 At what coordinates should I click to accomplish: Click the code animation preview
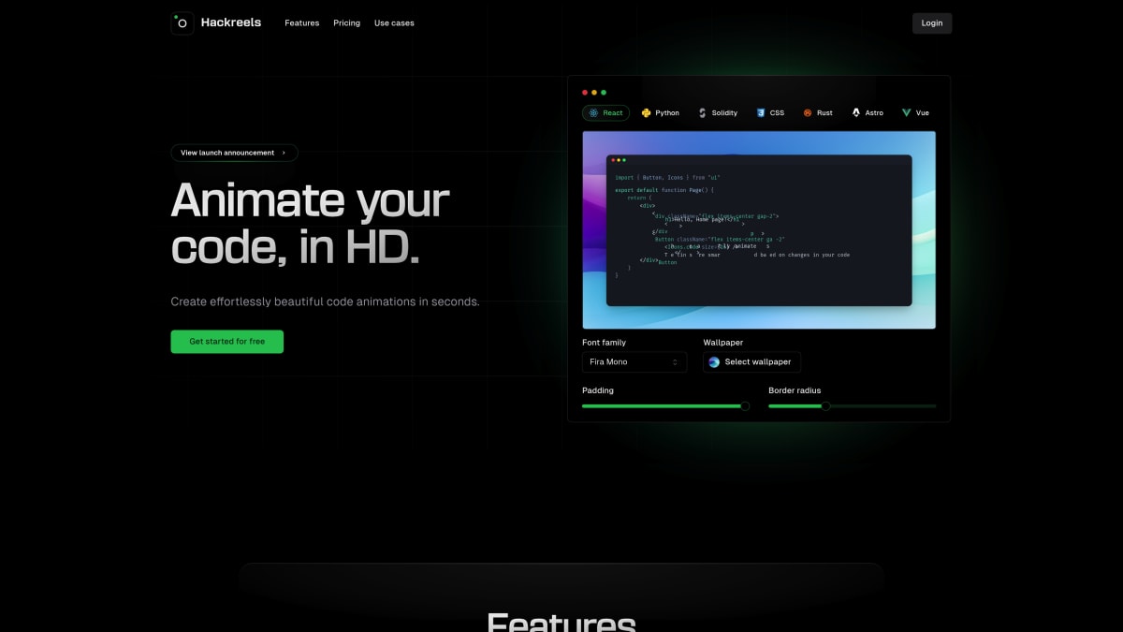point(759,230)
